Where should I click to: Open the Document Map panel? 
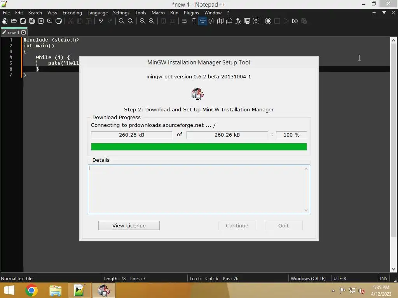point(220,21)
